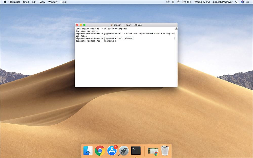
Task: Open the Apple menu
Action: pyautogui.click(x=4, y=2)
